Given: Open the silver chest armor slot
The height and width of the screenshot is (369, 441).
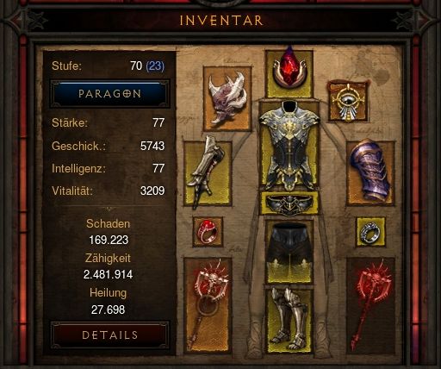Looking at the screenshot, I should click(289, 145).
